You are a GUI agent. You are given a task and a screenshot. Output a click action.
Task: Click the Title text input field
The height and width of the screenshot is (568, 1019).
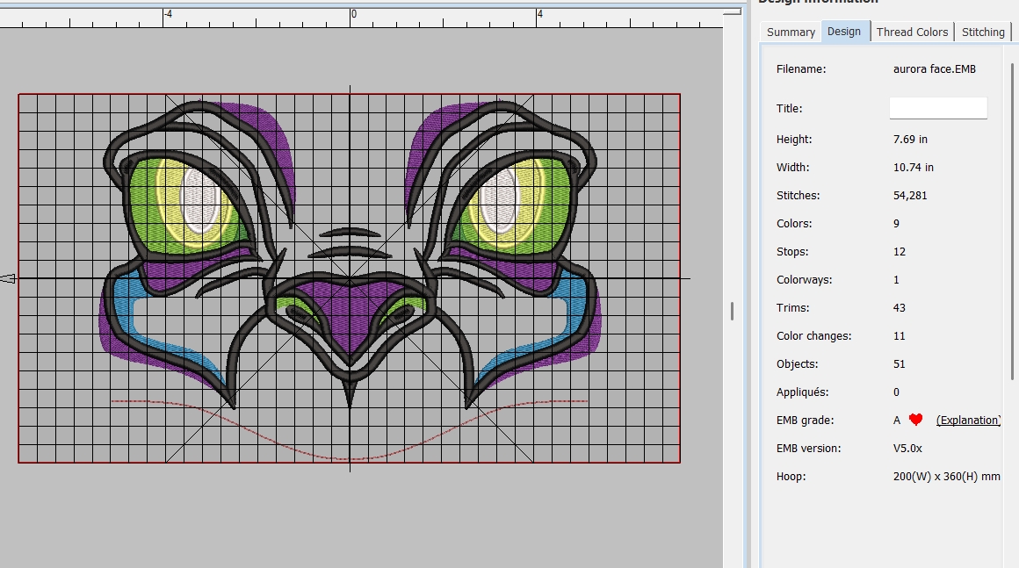[x=938, y=108]
